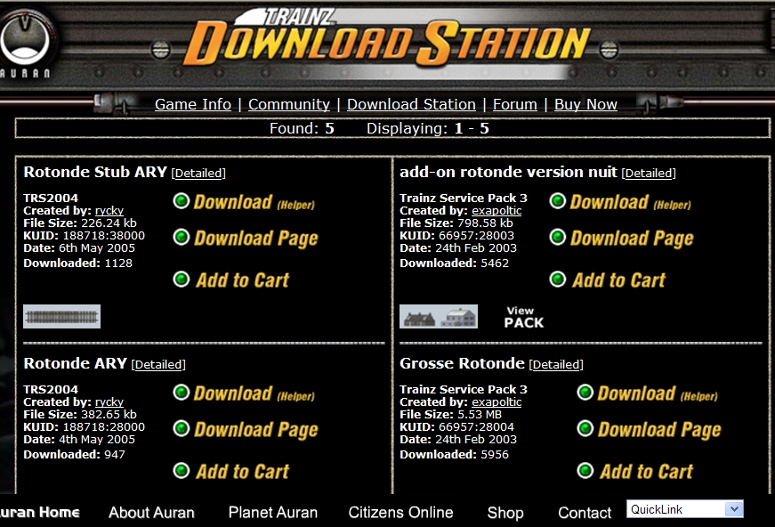775x527 pixels.
Task: Click the Grosse Rotonde title
Action: (x=462, y=363)
